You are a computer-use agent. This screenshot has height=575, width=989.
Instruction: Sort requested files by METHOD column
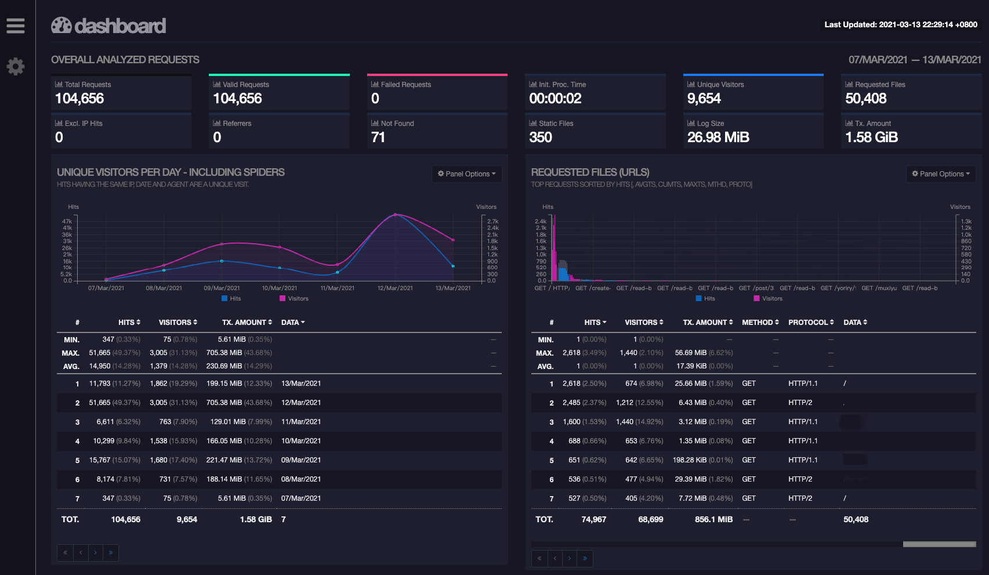coord(760,322)
